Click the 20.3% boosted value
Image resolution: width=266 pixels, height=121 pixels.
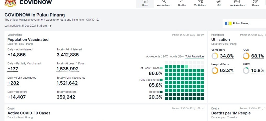coord(156,97)
